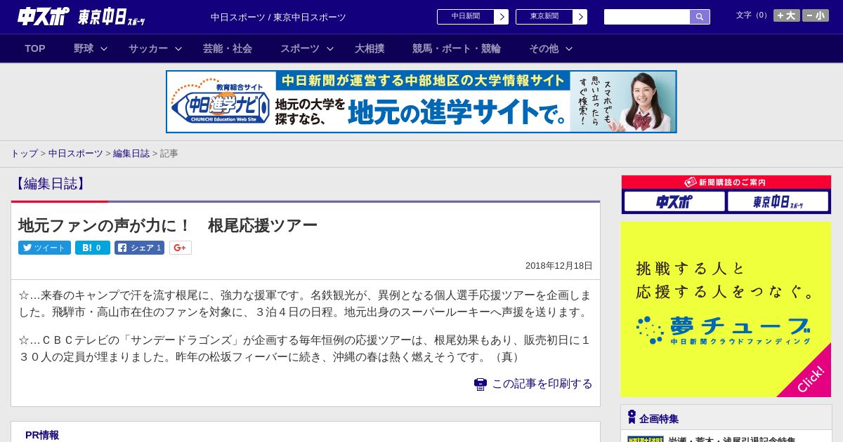
Task: Click the 企画特集 ribbon icon
Action: pyautogui.click(x=632, y=417)
